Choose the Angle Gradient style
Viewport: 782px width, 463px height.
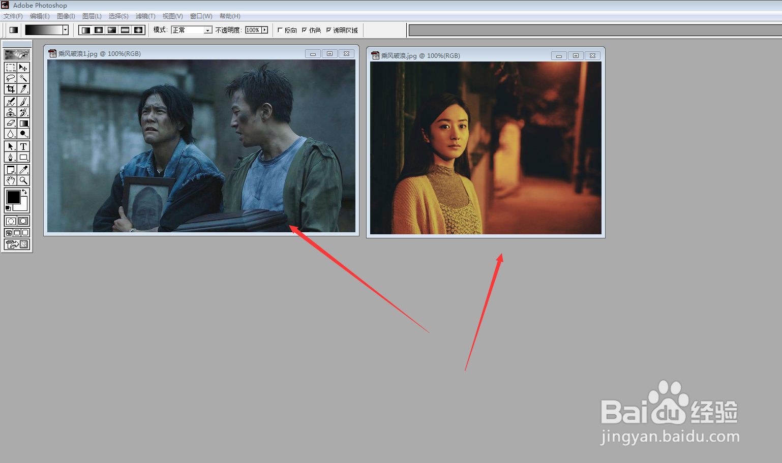point(112,30)
